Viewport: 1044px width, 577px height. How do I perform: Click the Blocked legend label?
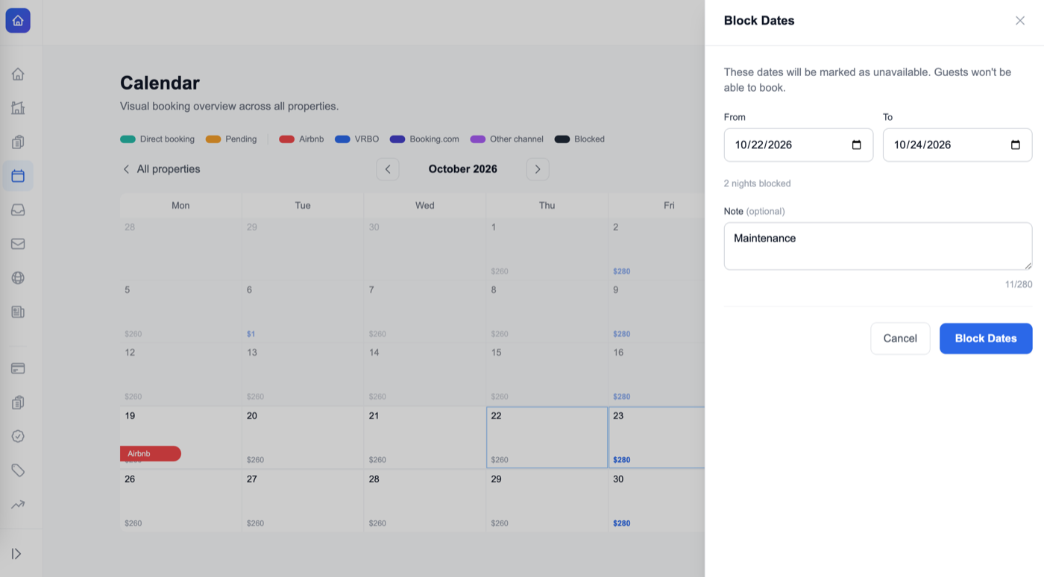pos(589,139)
